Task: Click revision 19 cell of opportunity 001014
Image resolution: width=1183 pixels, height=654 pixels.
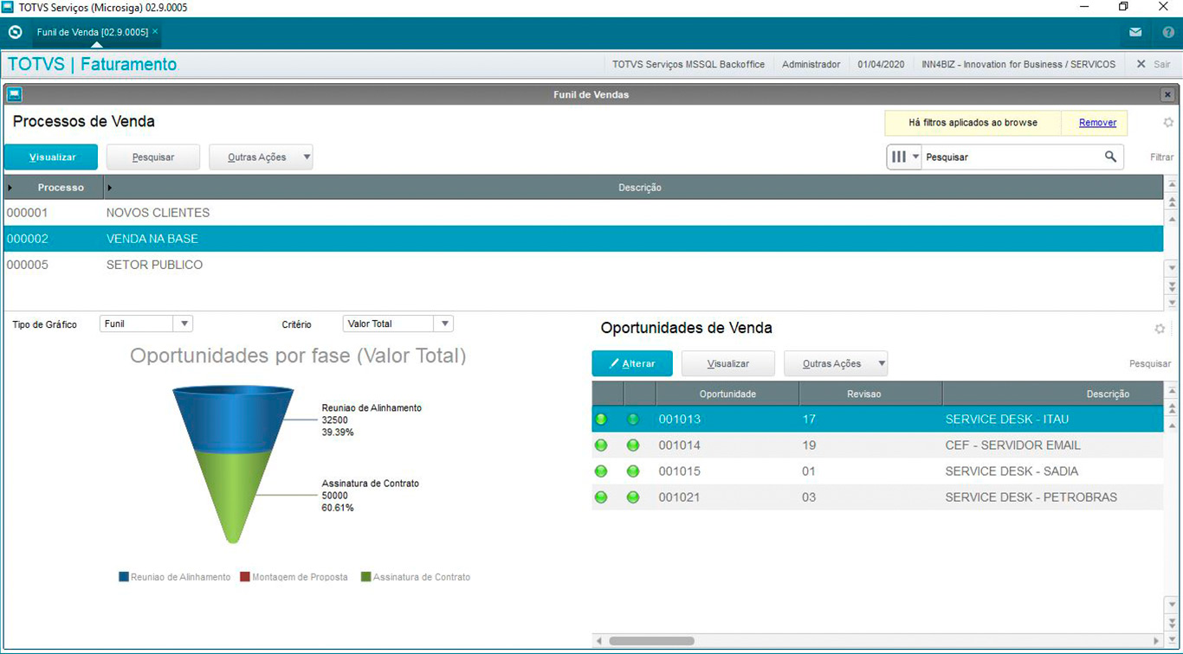Action: point(870,446)
